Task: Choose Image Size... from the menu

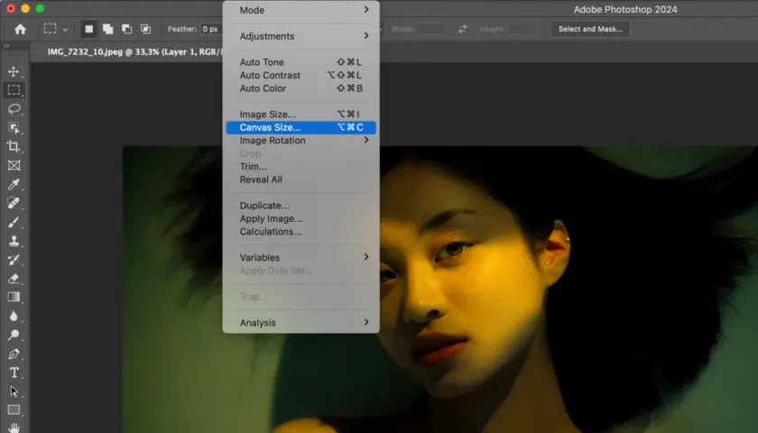Action: (x=300, y=115)
